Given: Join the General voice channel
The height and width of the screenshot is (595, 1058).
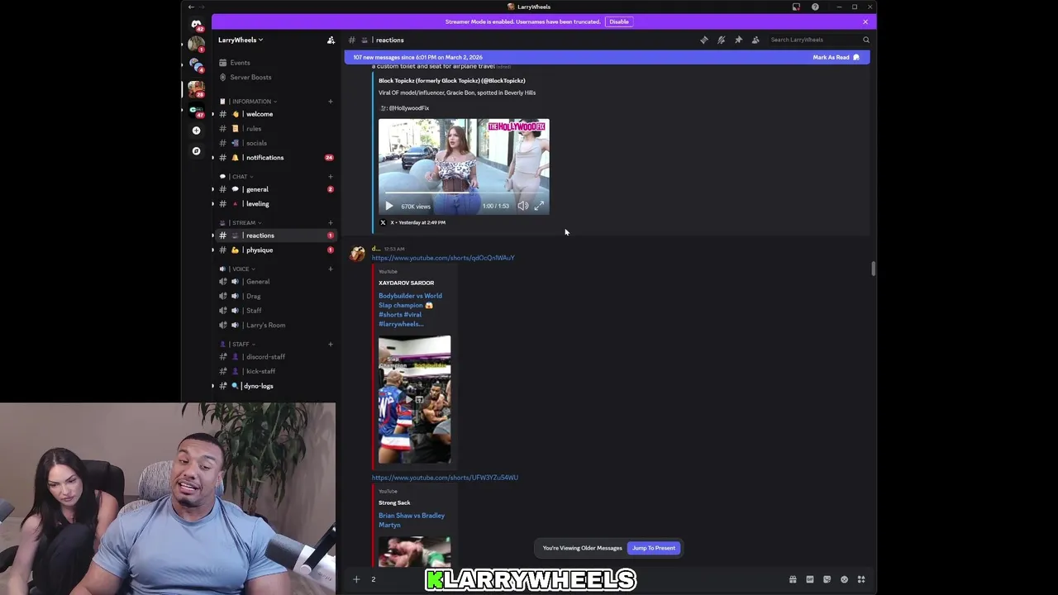Looking at the screenshot, I should click(274, 282).
